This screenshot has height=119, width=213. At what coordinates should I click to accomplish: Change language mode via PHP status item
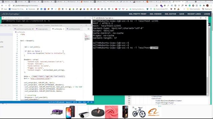point(84,102)
